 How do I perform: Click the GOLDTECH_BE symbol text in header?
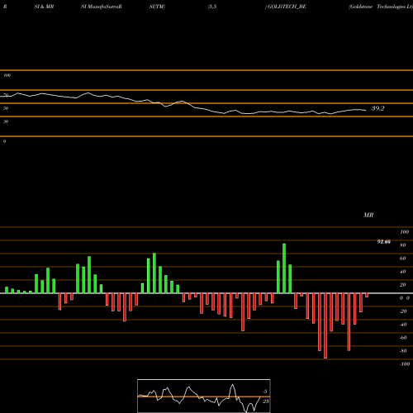(x=287, y=7)
